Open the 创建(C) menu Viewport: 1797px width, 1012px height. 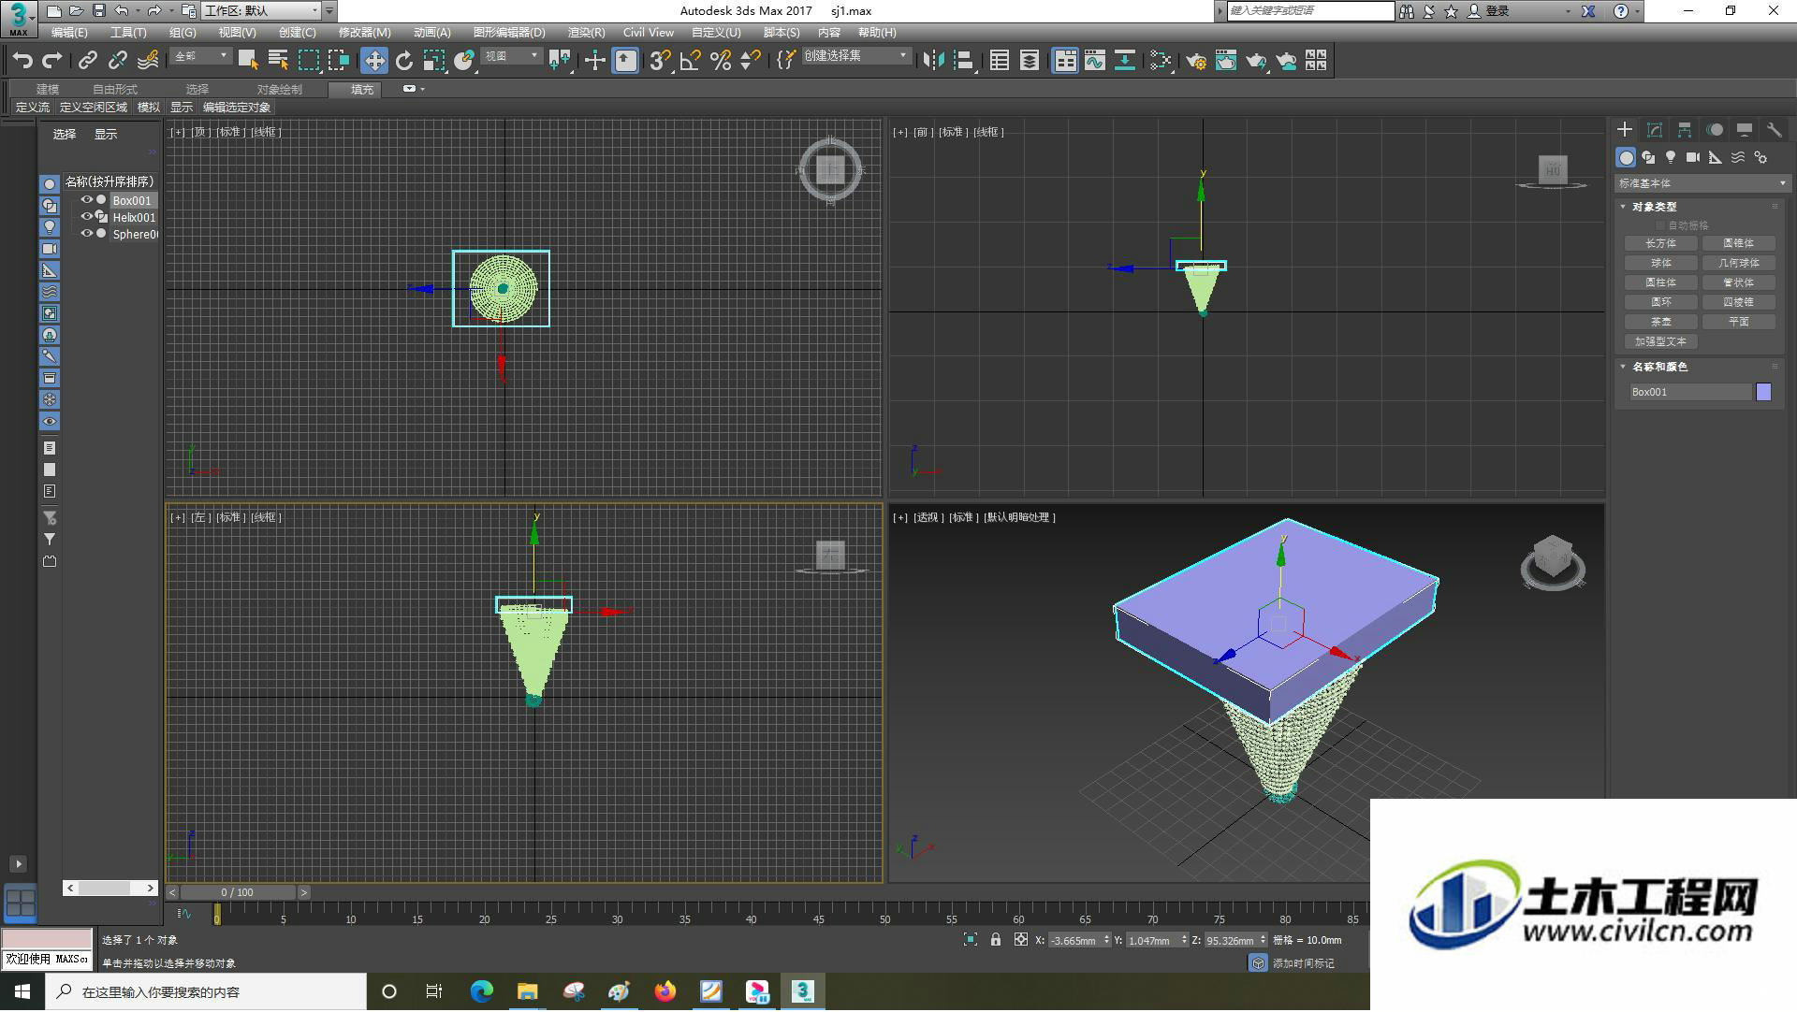click(x=298, y=33)
